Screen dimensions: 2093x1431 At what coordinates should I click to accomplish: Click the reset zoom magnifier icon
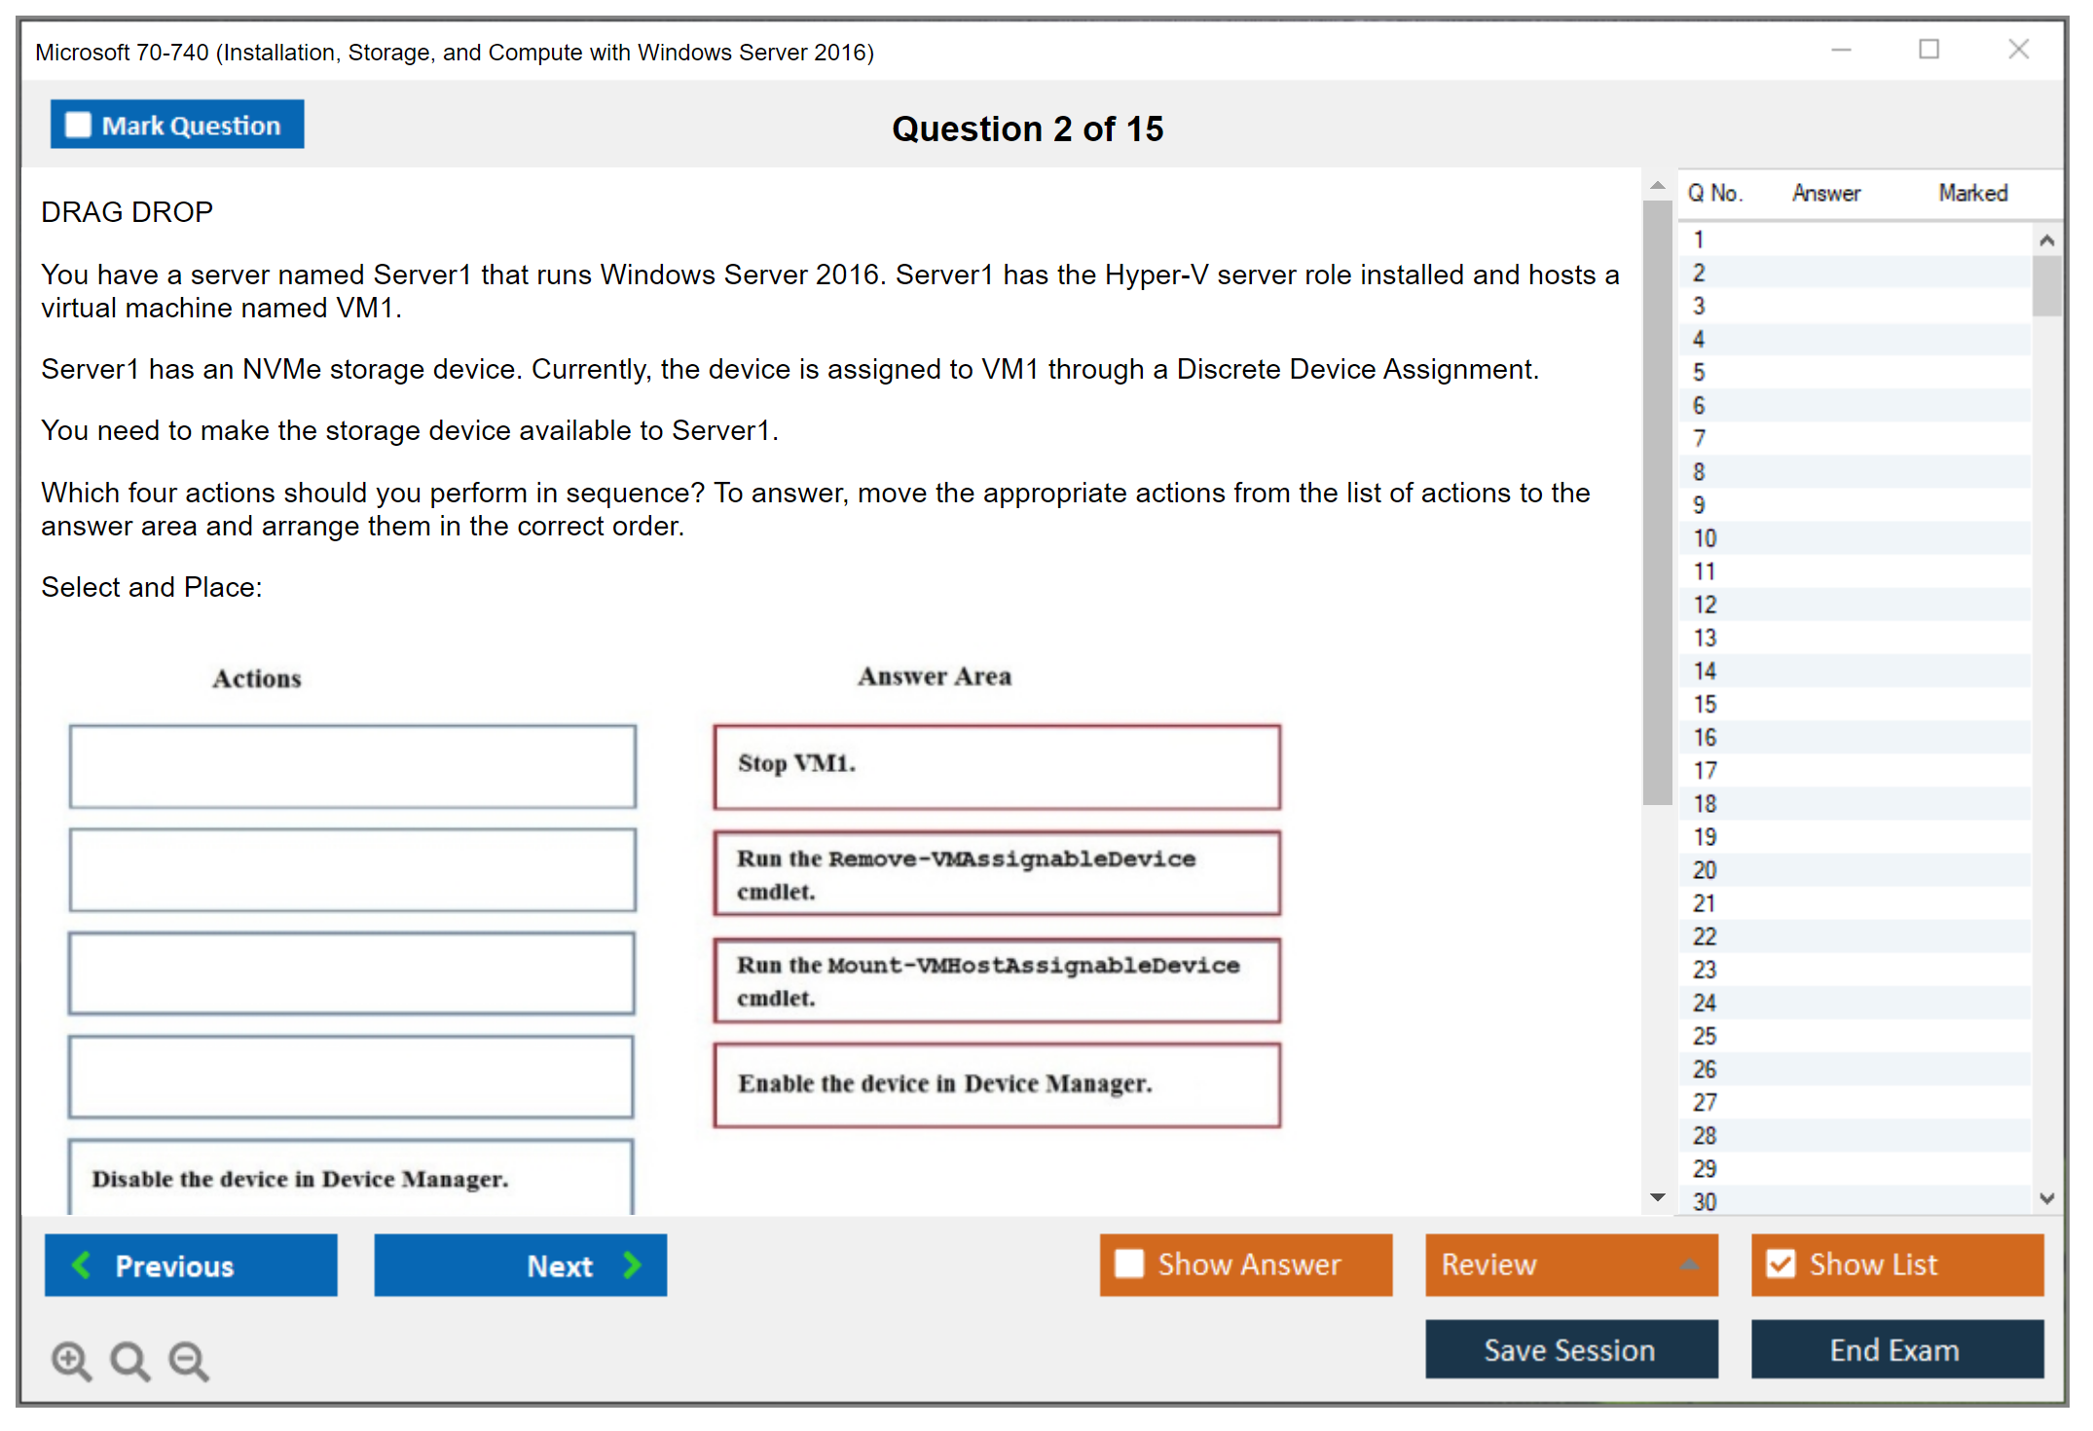coord(129,1360)
